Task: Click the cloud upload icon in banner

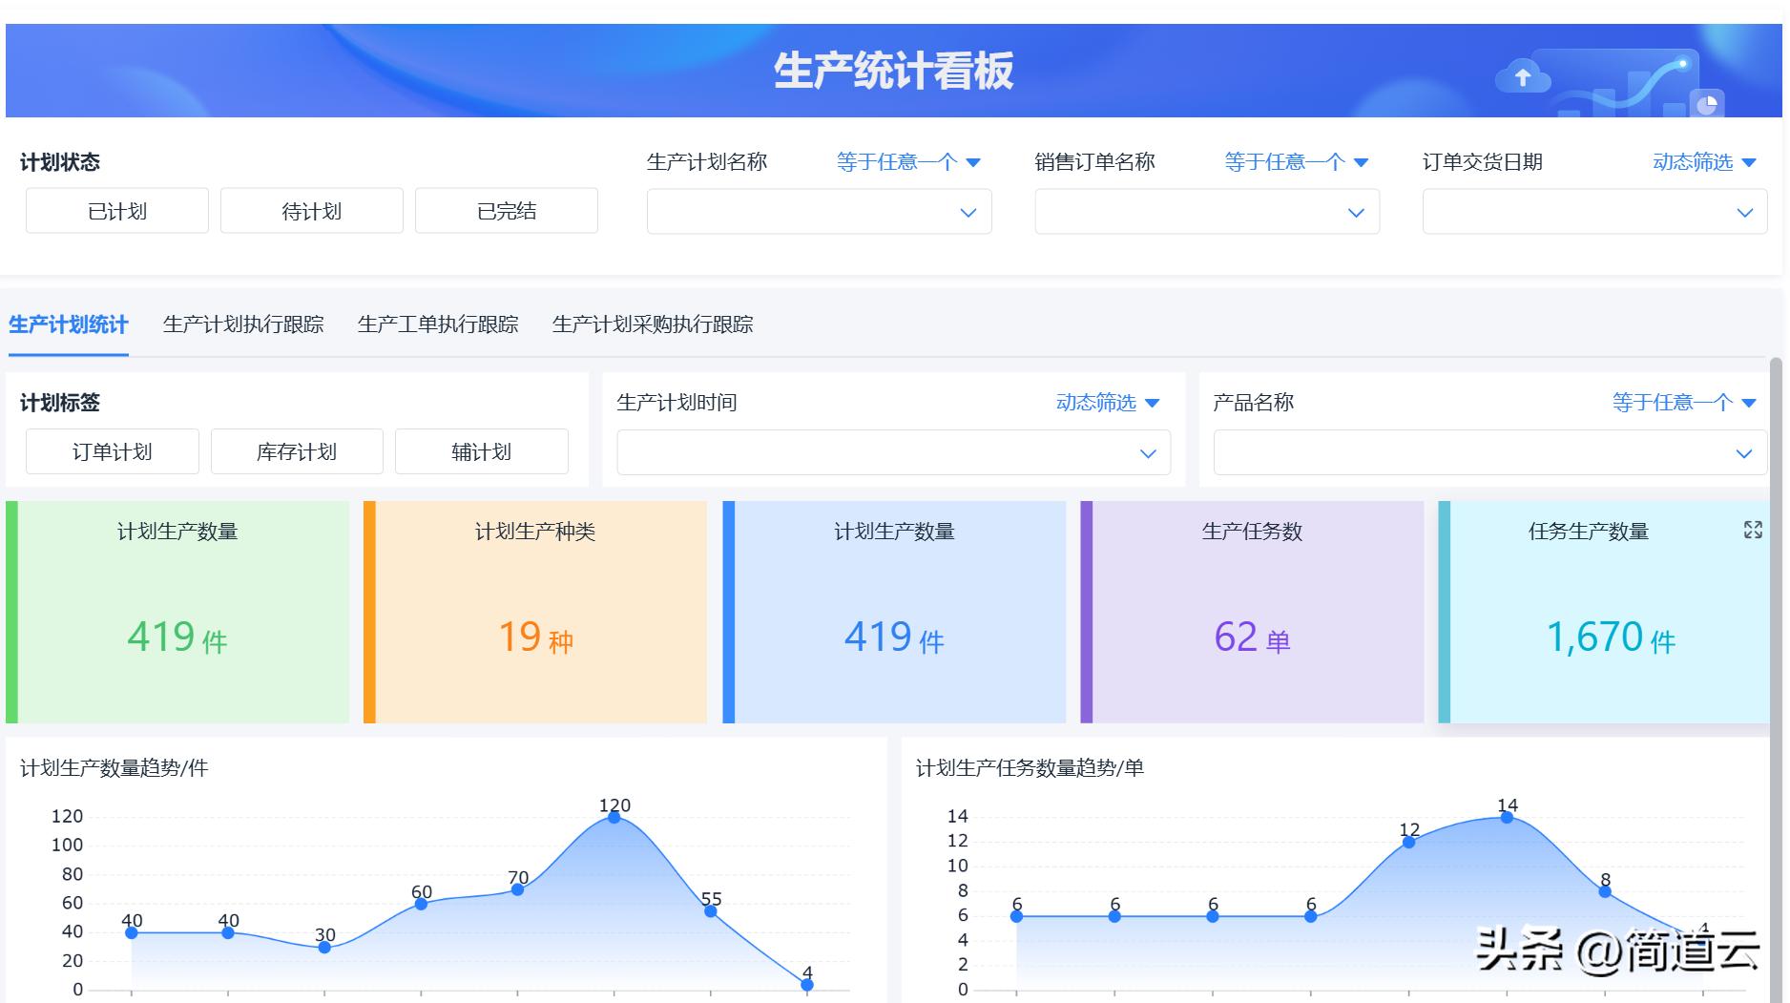Action: [1522, 76]
